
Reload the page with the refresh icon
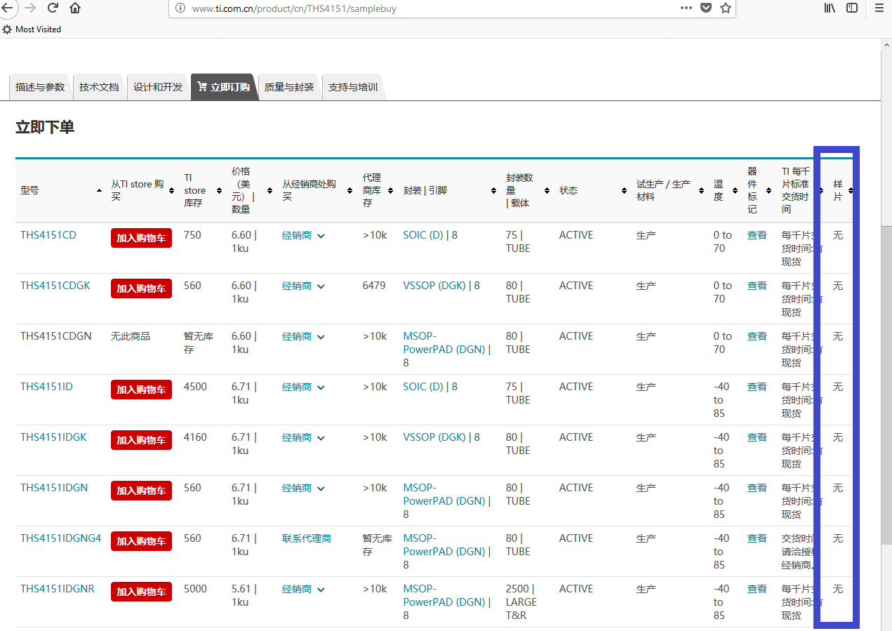pyautogui.click(x=53, y=8)
